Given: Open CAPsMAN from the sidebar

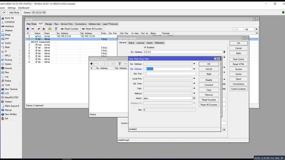Looking at the screenshot, I should coord(9,22).
